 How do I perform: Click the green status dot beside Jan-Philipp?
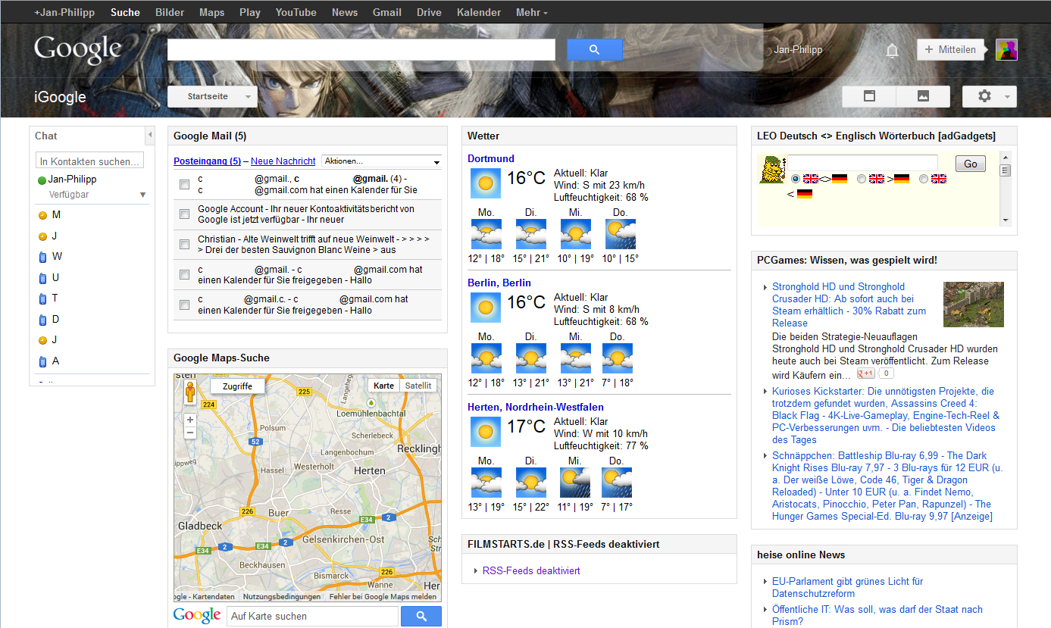(x=42, y=180)
